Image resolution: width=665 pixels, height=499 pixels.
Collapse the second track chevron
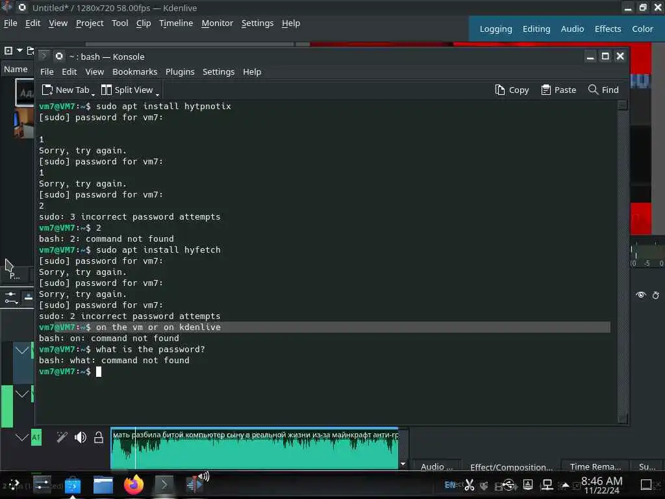click(x=22, y=394)
